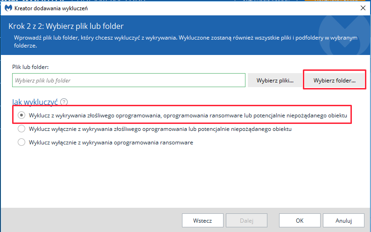Viewport: 371px width, 232px height.
Task: Click the Wybierz pliki... button
Action: (x=275, y=80)
